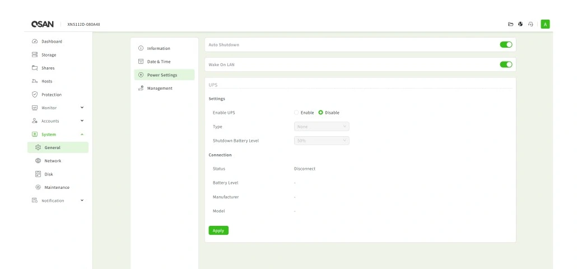Click the Monitor screen icon
Screen dimensions: 577x269
click(x=35, y=108)
